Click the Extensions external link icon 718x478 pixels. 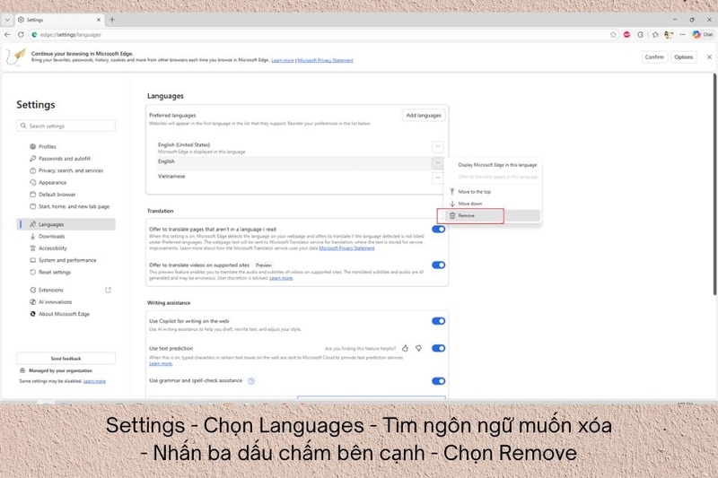point(108,290)
